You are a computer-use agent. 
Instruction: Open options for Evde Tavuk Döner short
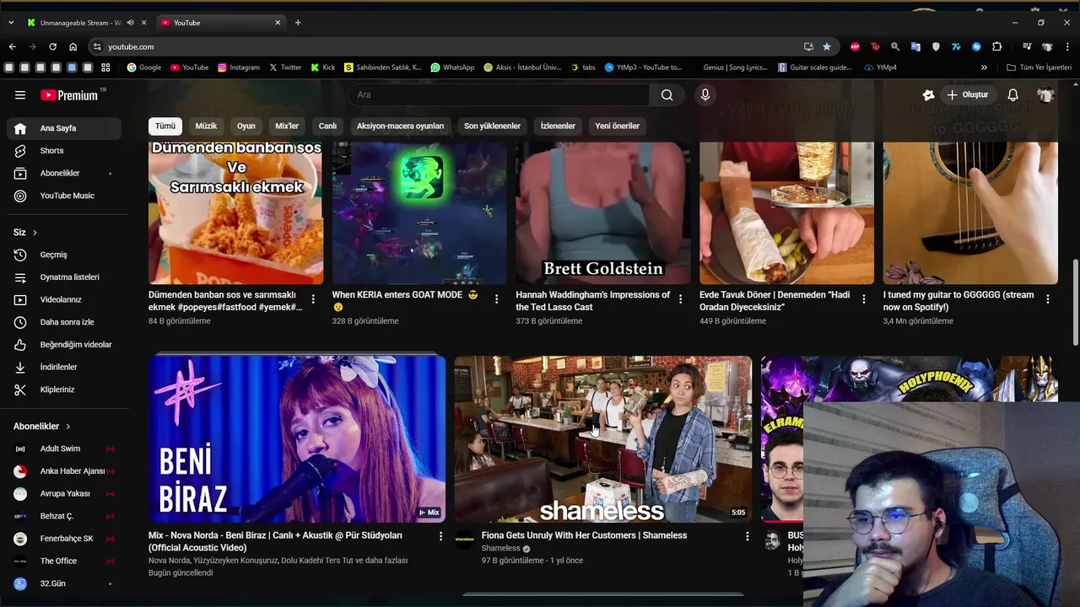coord(864,299)
